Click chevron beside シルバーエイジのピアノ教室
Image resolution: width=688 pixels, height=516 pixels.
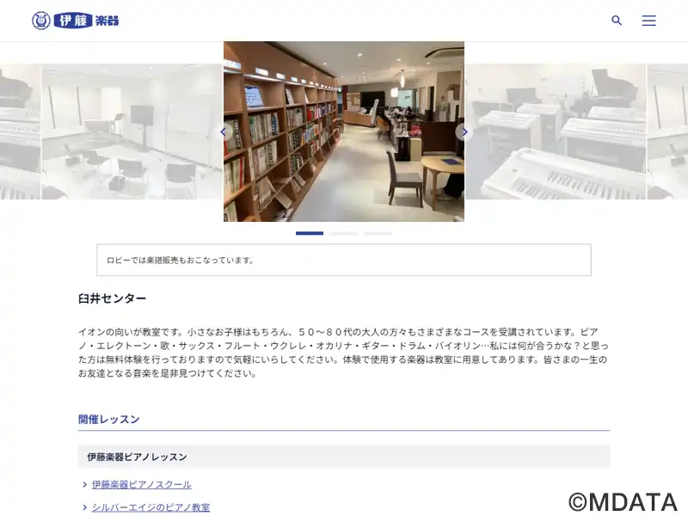pyautogui.click(x=84, y=507)
